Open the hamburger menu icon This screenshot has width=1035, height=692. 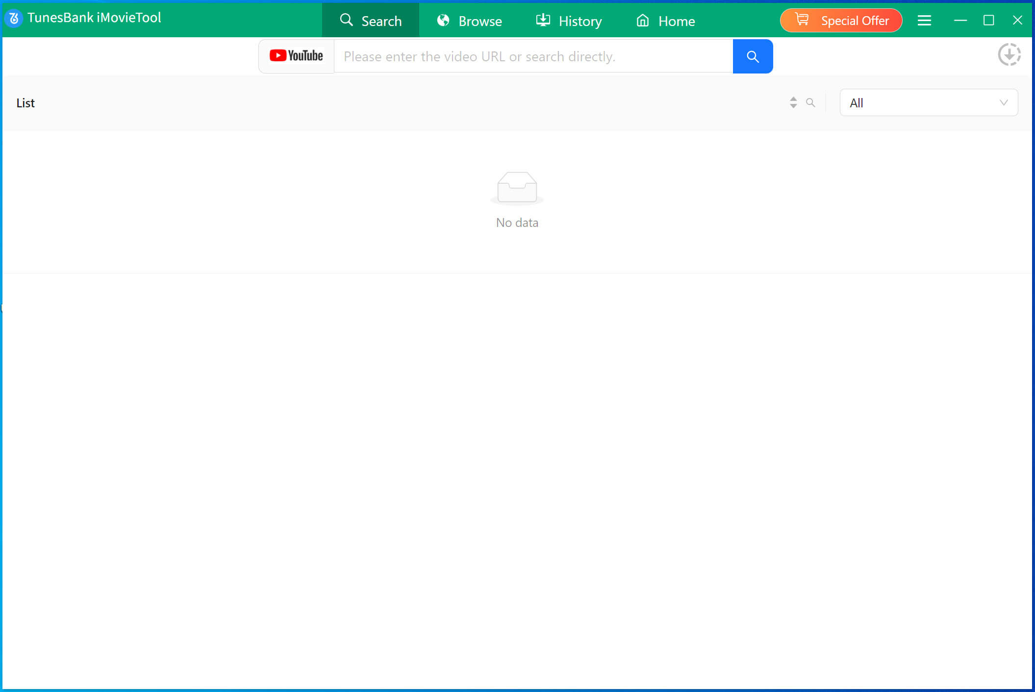[x=924, y=21]
